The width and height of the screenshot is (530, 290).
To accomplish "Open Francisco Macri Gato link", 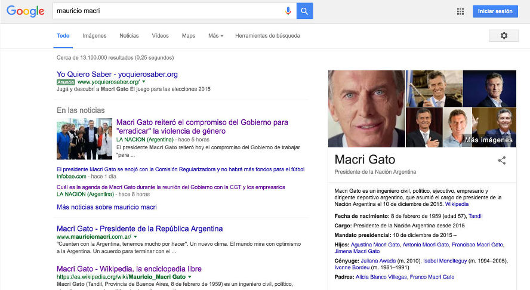I will tap(477, 245).
